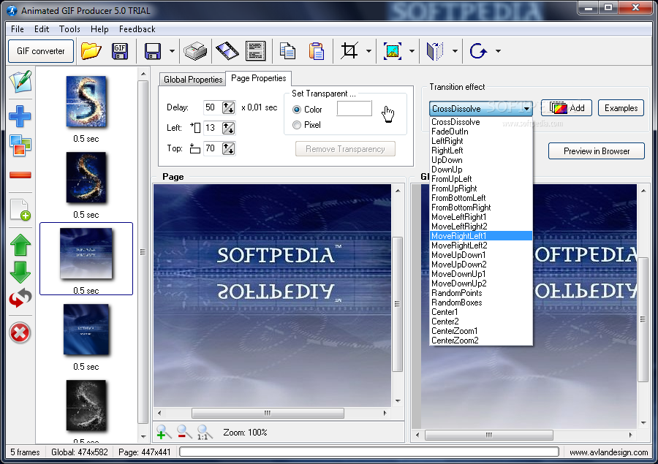Click the Top offset input field
658x464 pixels.
pos(211,148)
